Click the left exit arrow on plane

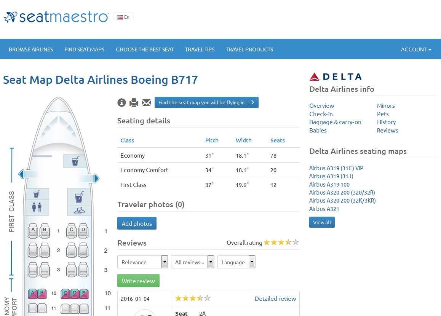(x=21, y=174)
